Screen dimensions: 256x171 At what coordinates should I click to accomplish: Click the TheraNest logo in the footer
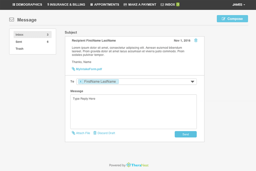tap(137, 165)
